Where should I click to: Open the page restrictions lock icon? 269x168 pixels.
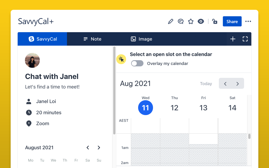coord(215,22)
